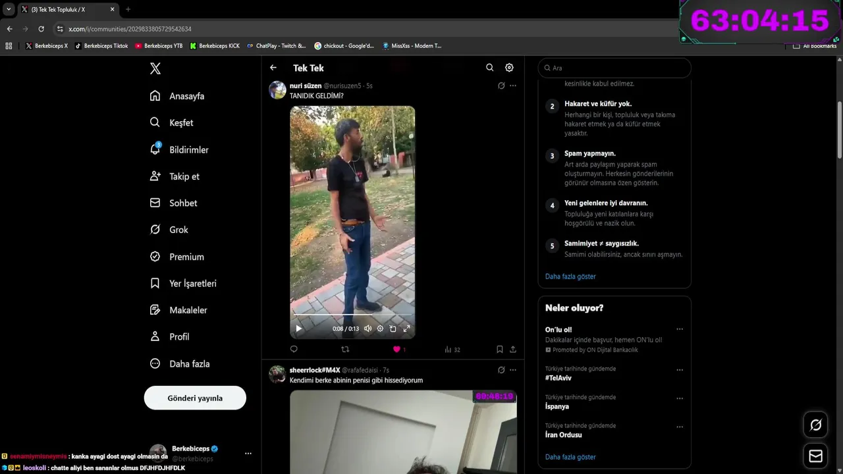Click the Premium verified icon
The width and height of the screenshot is (843, 474).
(x=155, y=257)
